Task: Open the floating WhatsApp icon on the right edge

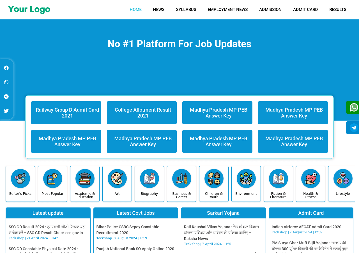Action: pyautogui.click(x=354, y=107)
